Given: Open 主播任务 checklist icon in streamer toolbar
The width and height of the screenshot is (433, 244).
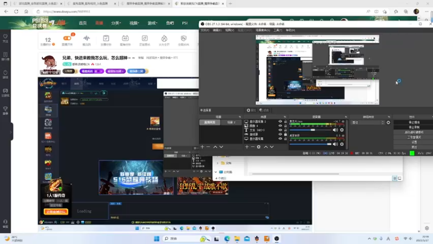Looking at the screenshot, I should tap(106, 40).
